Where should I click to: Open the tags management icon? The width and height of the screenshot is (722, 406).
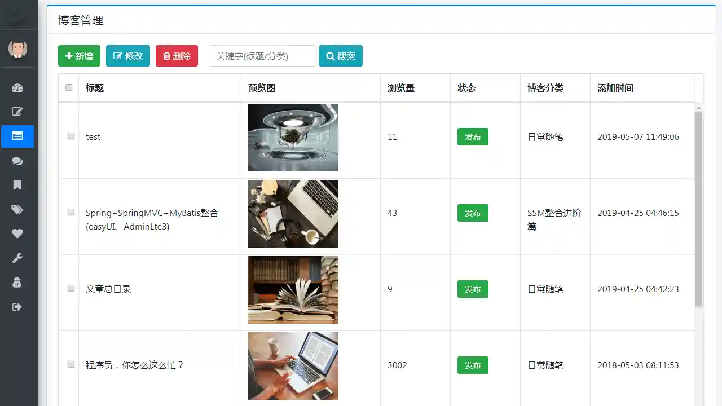pos(17,209)
